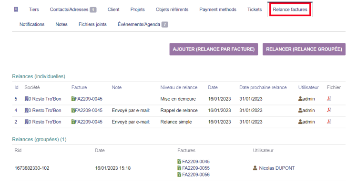
Task: Click user icon beside admin in row 4
Action: click(x=300, y=110)
